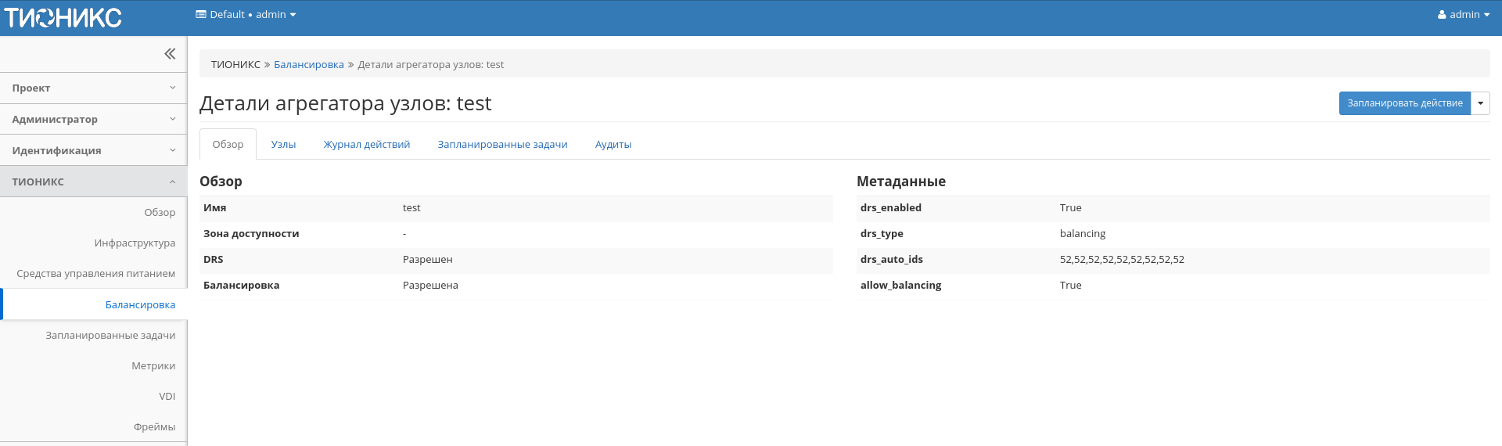The image size is (1502, 446).
Task: Open dropdown arrow beside Запланировать действие
Action: point(1480,103)
